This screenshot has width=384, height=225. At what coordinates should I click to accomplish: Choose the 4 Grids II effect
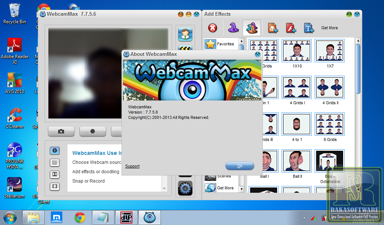pyautogui.click(x=330, y=87)
